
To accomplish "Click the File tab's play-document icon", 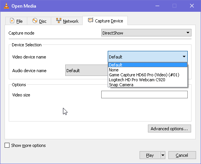I will pos(12,20).
